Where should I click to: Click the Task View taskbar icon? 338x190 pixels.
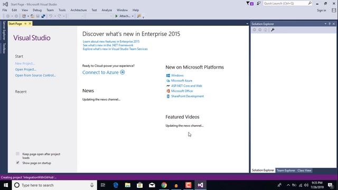tap(103, 185)
